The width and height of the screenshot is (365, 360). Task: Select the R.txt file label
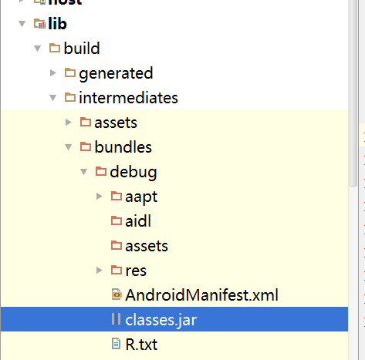click(141, 345)
